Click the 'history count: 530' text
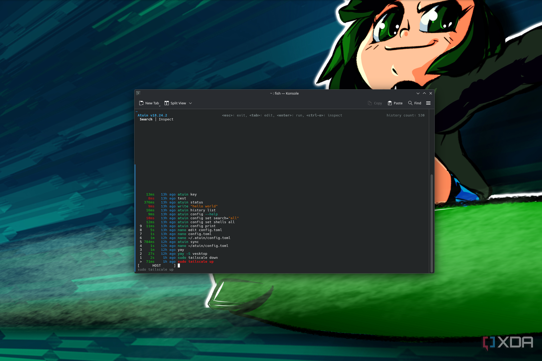542x361 pixels. [x=405, y=115]
